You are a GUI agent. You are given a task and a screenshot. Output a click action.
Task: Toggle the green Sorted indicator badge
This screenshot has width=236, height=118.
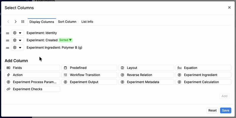tap(65, 40)
